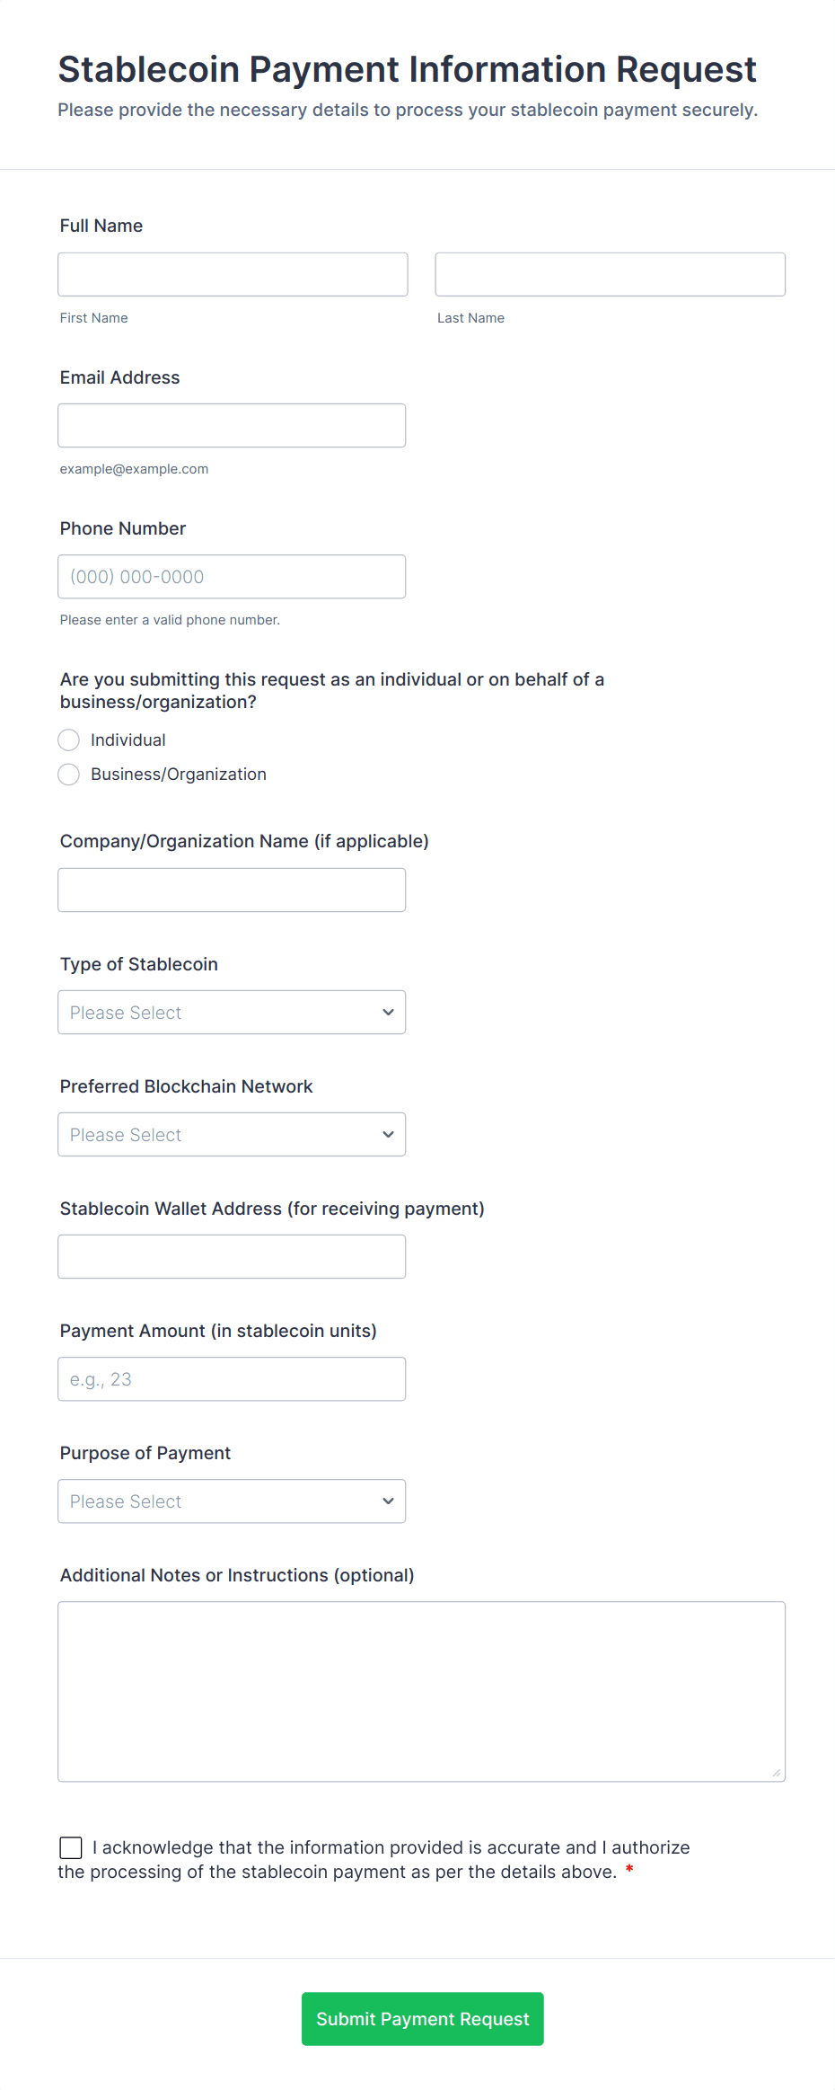Click the resize handle of Additional Notes box

click(777, 1773)
